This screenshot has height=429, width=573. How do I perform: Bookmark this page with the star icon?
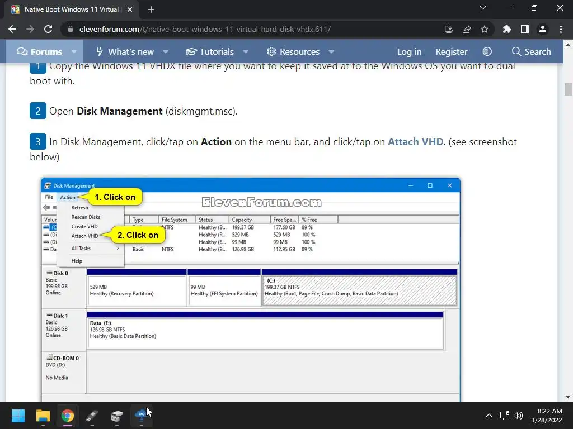(484, 29)
